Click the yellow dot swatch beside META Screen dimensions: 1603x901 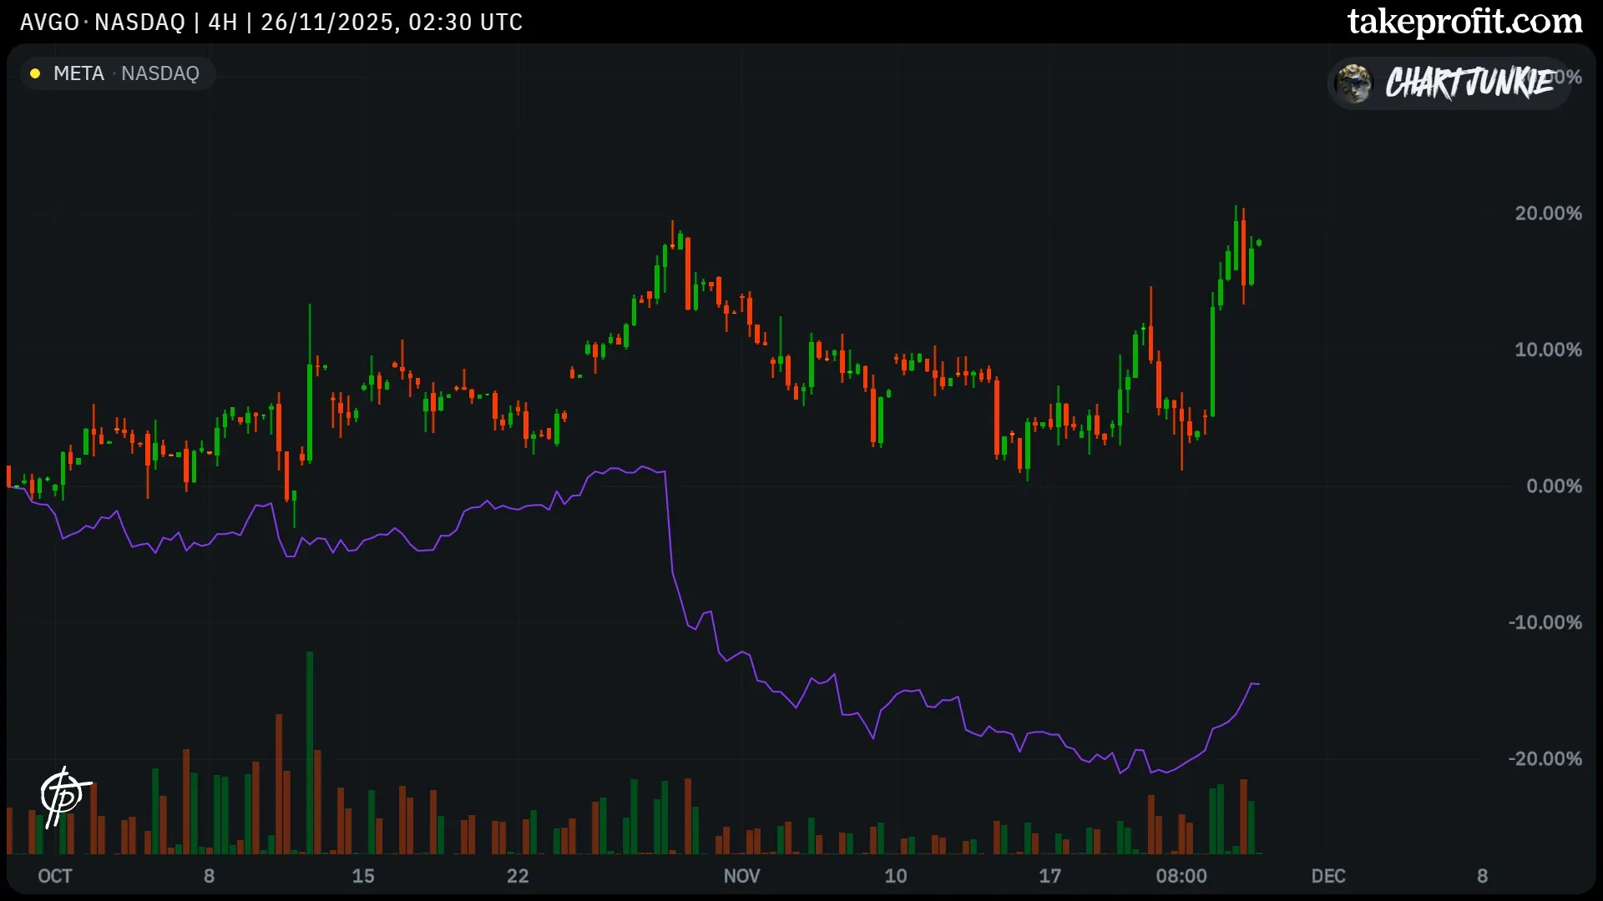pos(35,73)
